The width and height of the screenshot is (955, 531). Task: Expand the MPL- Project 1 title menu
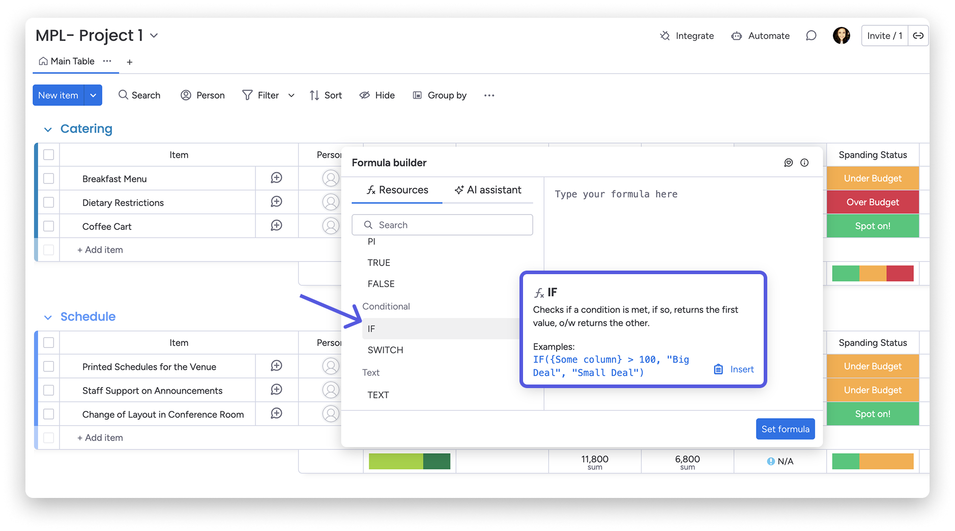pos(154,36)
